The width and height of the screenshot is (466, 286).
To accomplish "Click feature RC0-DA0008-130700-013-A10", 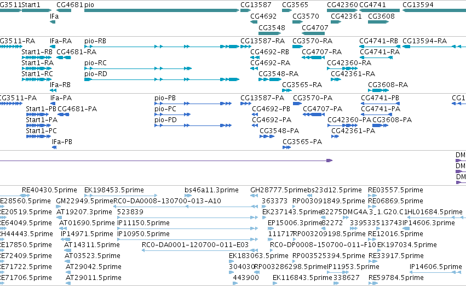I will point(186,207).
